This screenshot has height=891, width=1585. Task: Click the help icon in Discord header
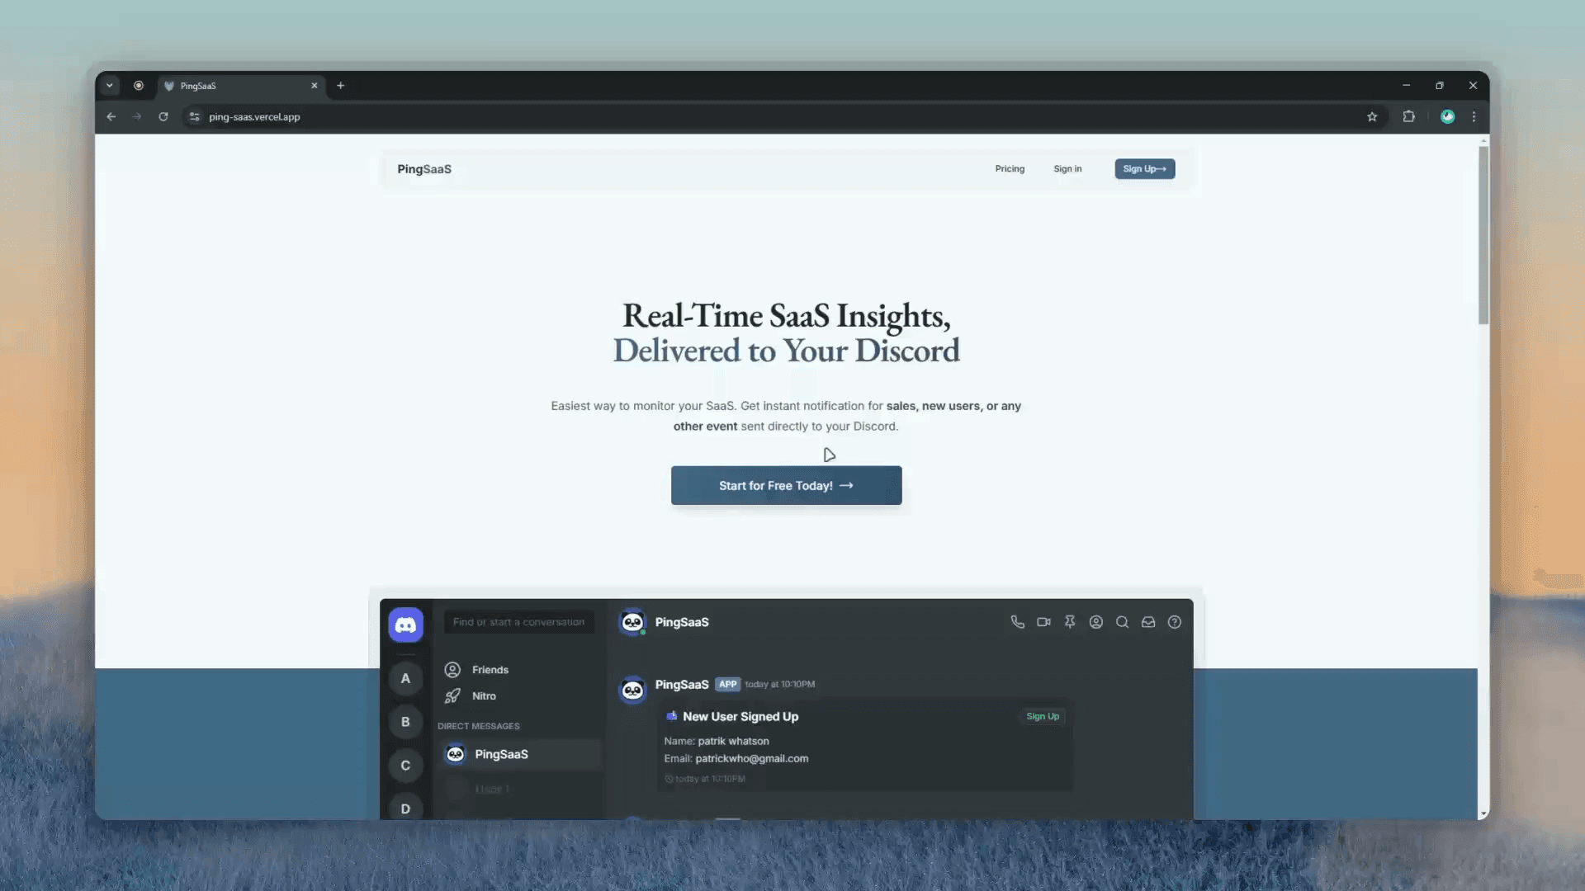click(1175, 621)
